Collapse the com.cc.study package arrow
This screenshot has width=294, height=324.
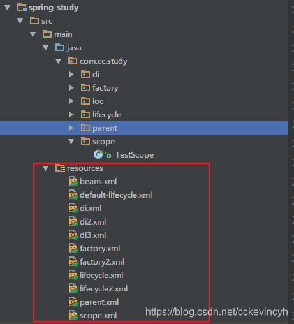click(59, 61)
